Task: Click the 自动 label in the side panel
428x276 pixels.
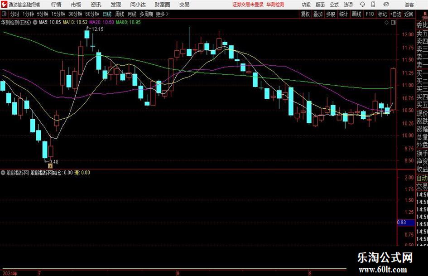Action: click(422, 178)
